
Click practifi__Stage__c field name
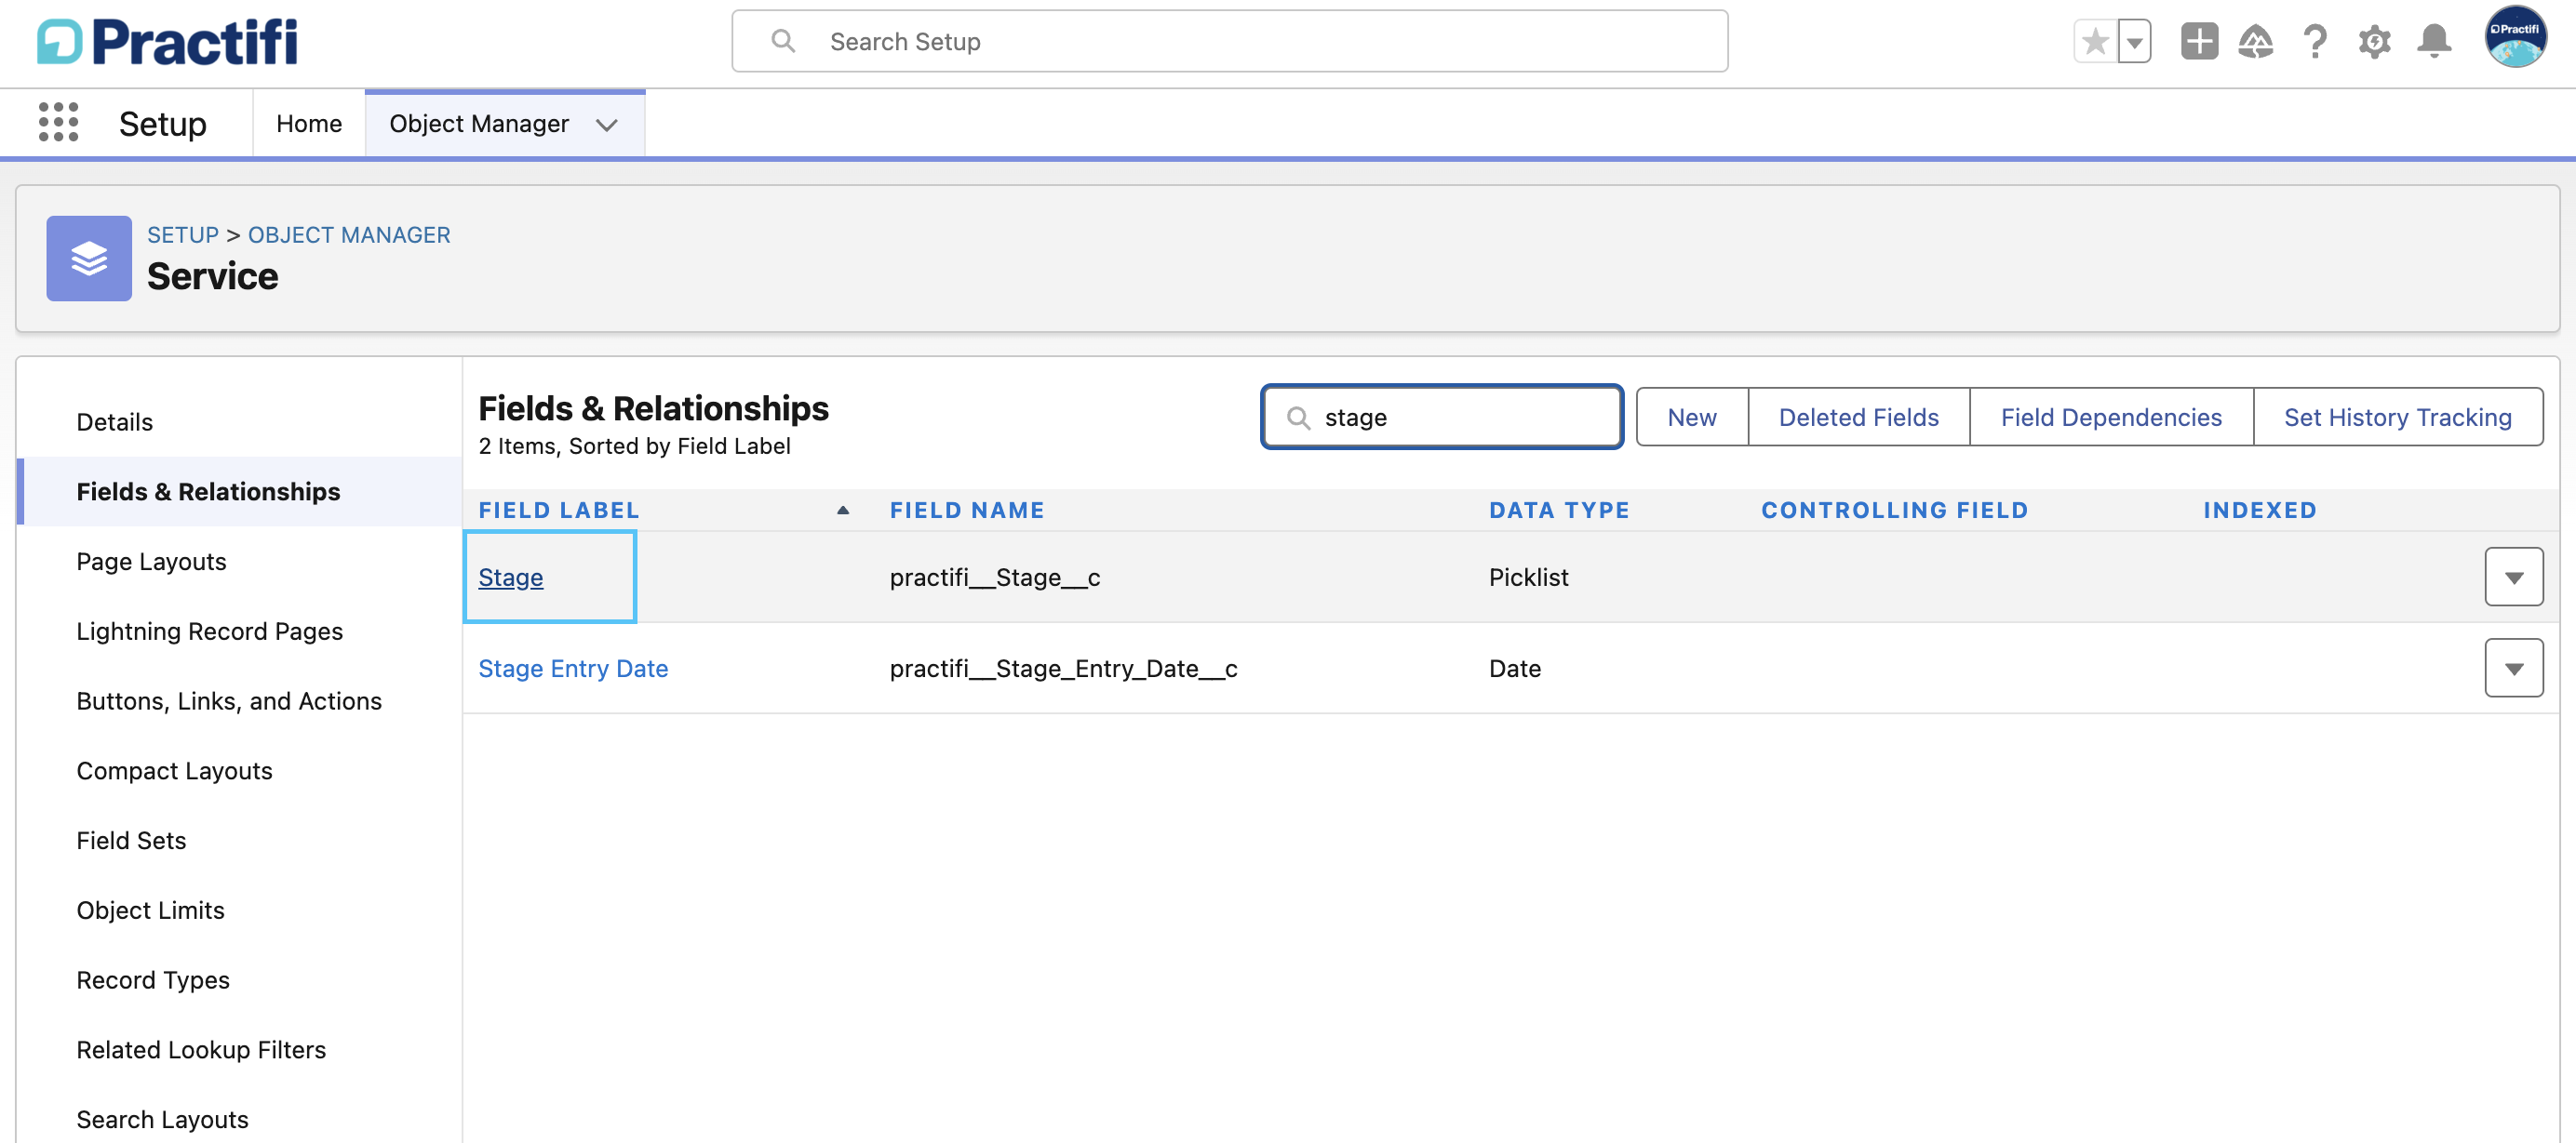[995, 577]
